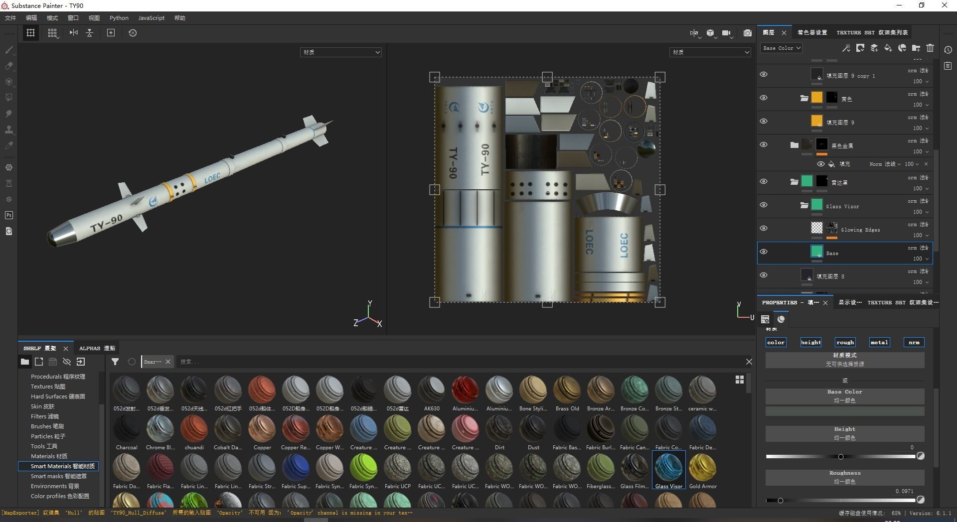The height and width of the screenshot is (522, 957).
Task: Click the symmetry mirror icon in top toolbar
Action: click(x=74, y=33)
